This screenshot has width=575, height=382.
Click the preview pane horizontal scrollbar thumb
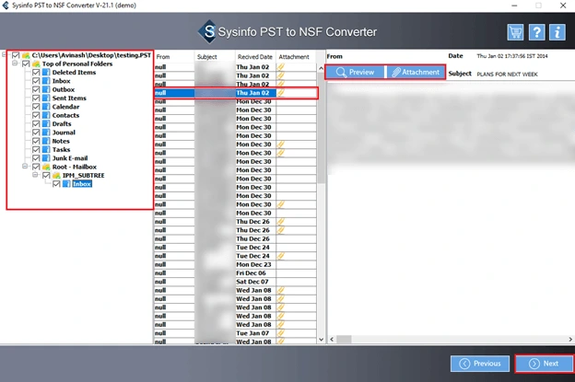[x=344, y=340]
